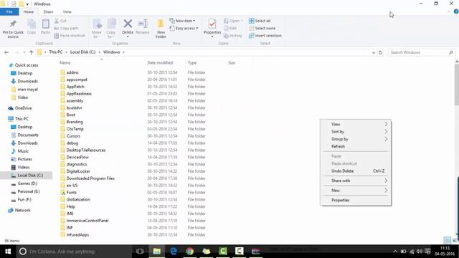Viewport: 459px width, 258px height.
Task: Expand the View submenu in context menu
Action: [356, 124]
